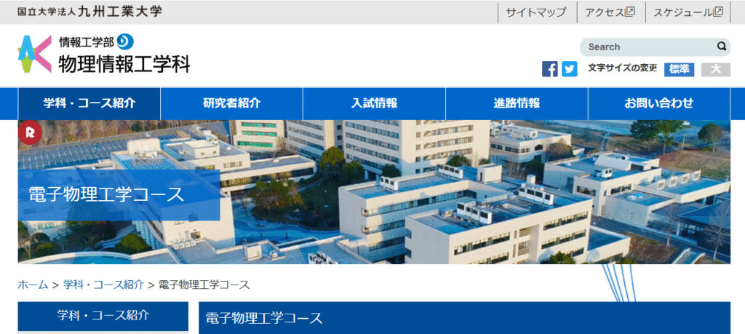The image size is (745, 334).
Task: Open 進路情報 menu
Action: [517, 103]
